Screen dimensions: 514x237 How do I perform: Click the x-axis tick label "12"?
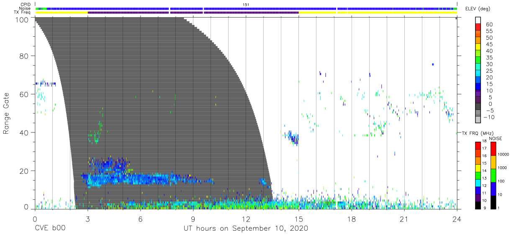[246, 219]
